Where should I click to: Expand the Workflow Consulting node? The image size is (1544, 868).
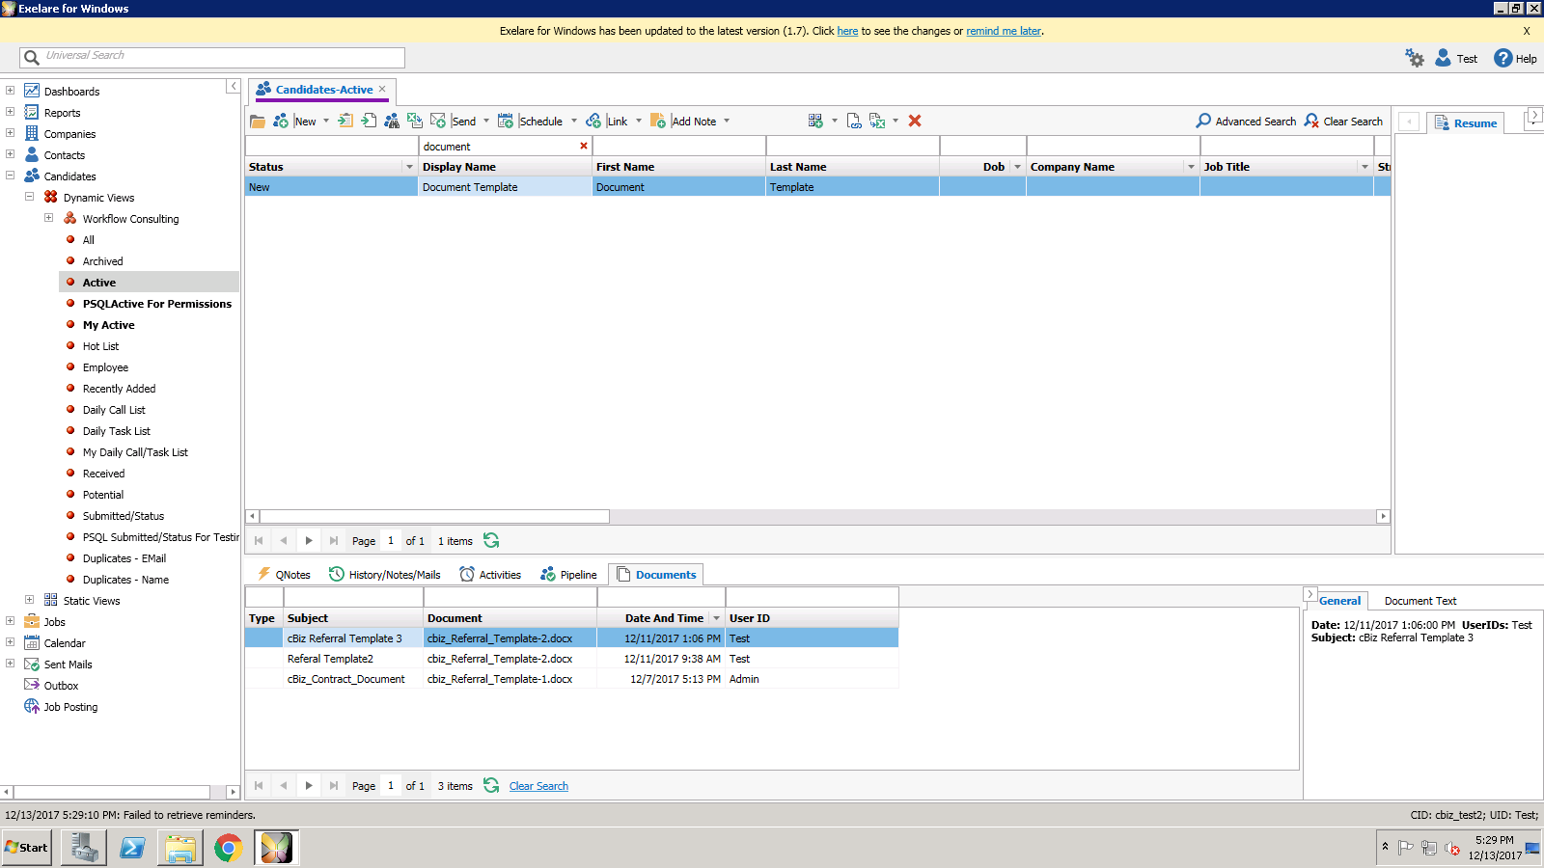pyautogui.click(x=48, y=218)
